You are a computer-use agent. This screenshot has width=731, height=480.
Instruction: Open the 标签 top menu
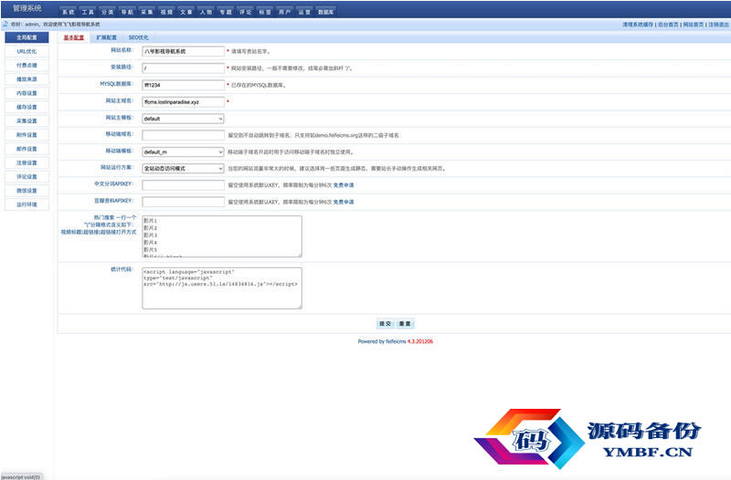tap(265, 12)
